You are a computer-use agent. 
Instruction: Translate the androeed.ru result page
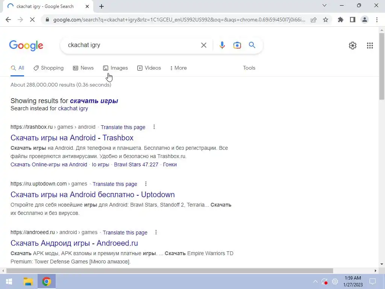coord(125,233)
